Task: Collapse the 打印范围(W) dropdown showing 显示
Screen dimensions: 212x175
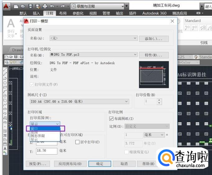Action: tap(45, 124)
